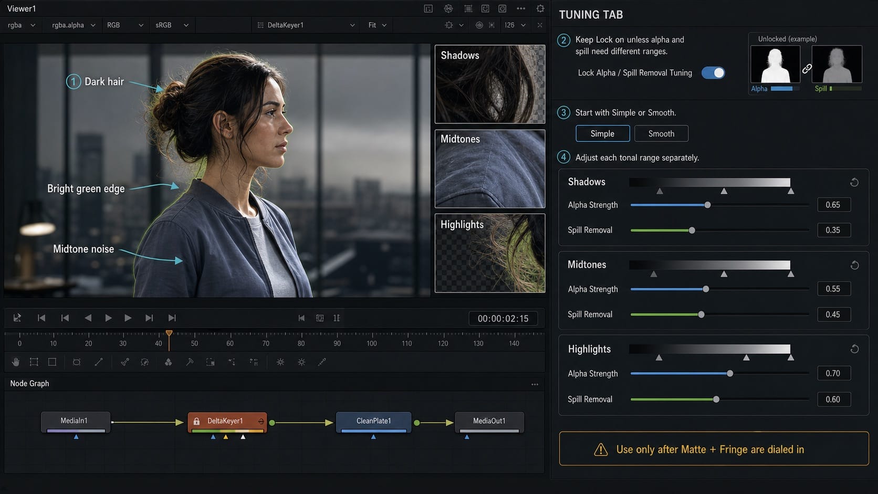
Task: Click the Midtones Alpha Strength slider
Action: pos(719,289)
